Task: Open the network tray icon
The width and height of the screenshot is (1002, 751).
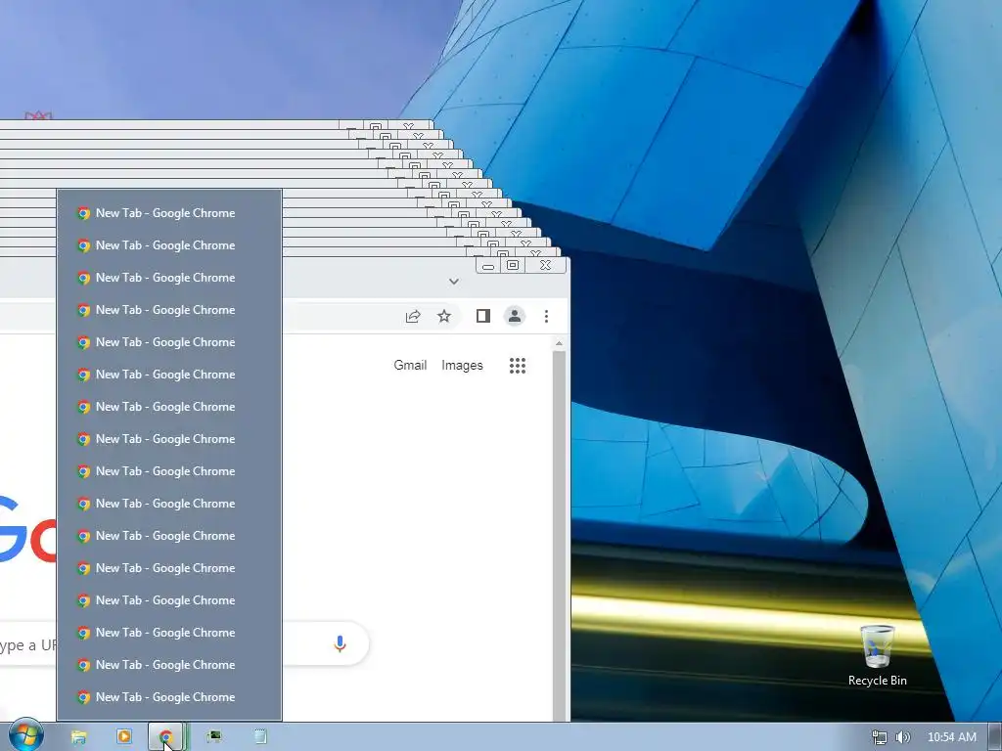Action: (880, 737)
